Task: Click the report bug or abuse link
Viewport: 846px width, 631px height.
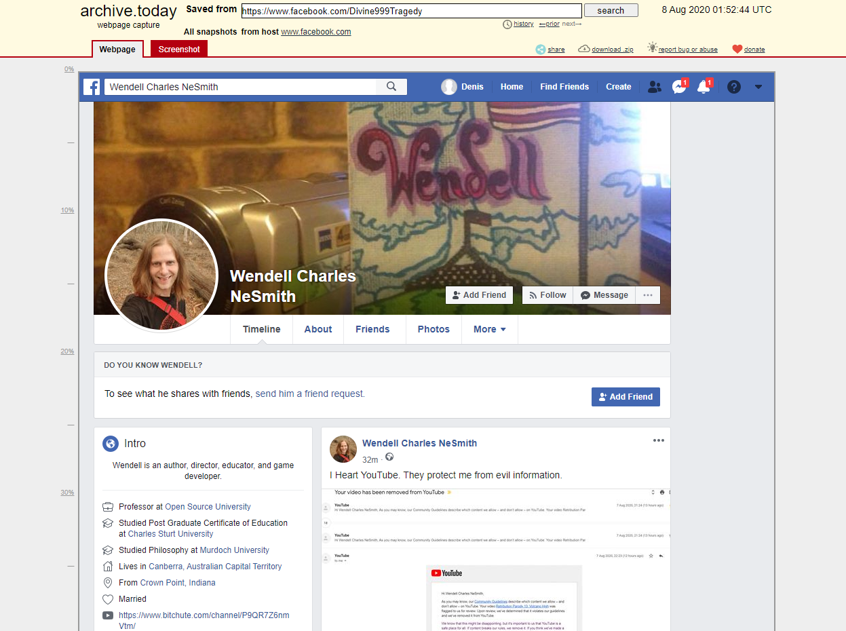Action: (688, 50)
